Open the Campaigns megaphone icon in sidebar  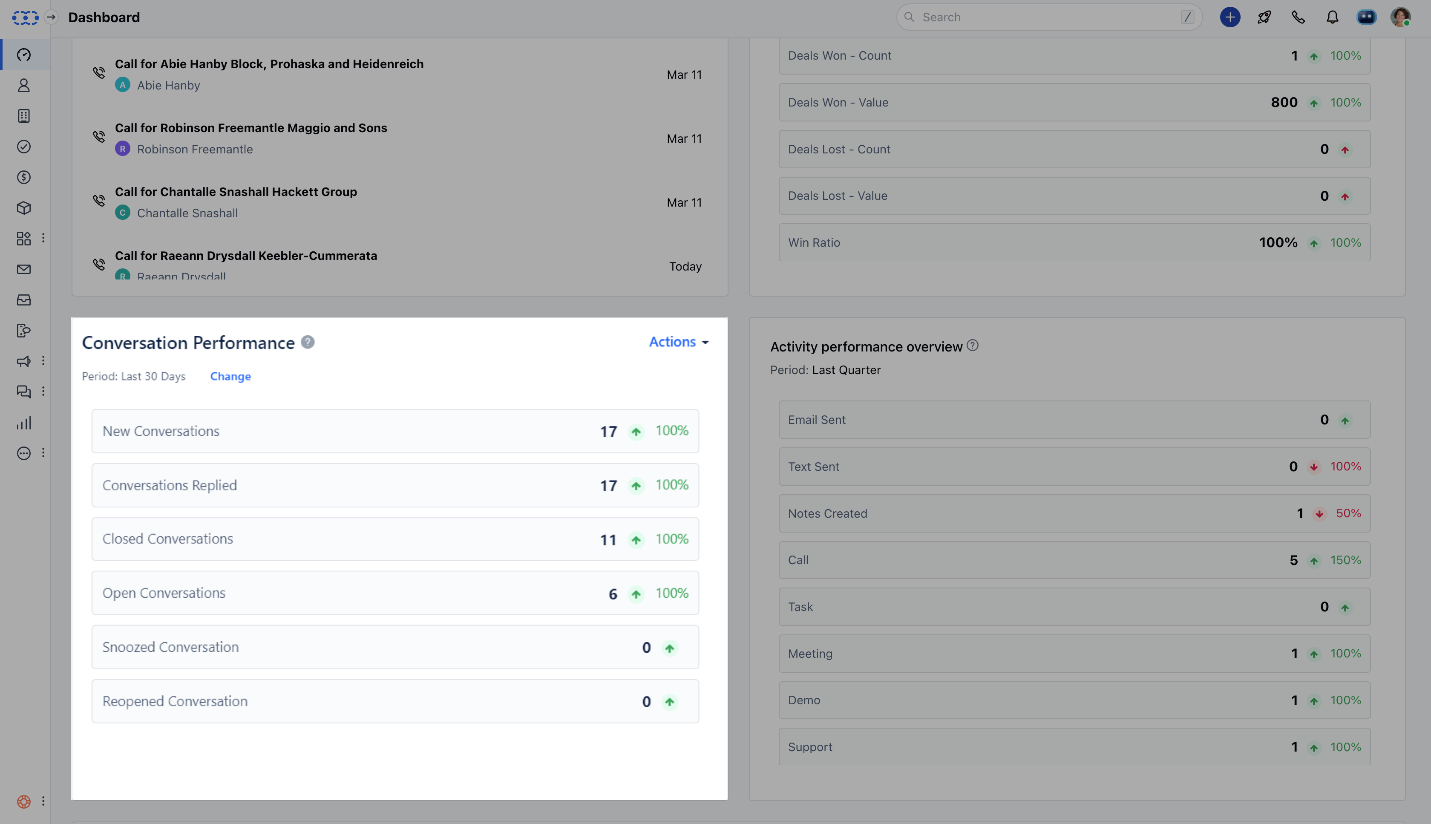click(x=24, y=361)
